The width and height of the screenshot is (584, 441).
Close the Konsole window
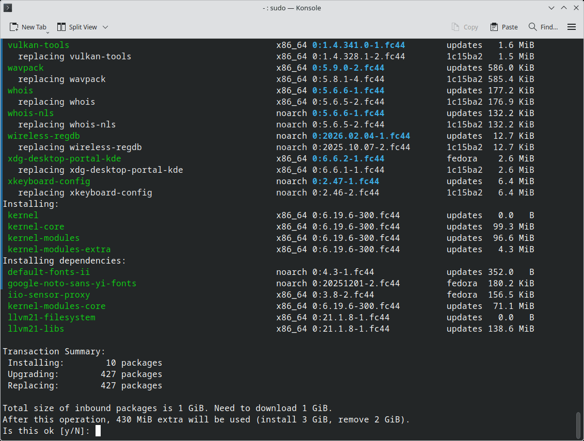click(x=576, y=8)
